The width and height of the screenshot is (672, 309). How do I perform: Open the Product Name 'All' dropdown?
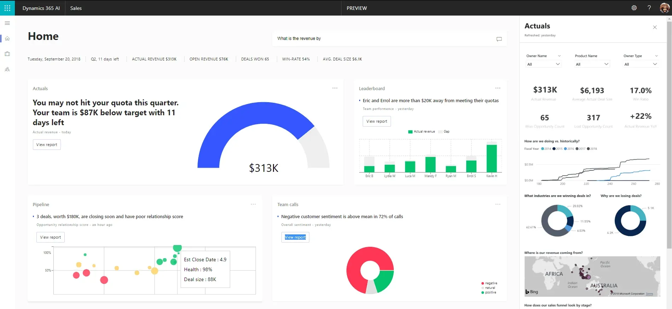[592, 64]
